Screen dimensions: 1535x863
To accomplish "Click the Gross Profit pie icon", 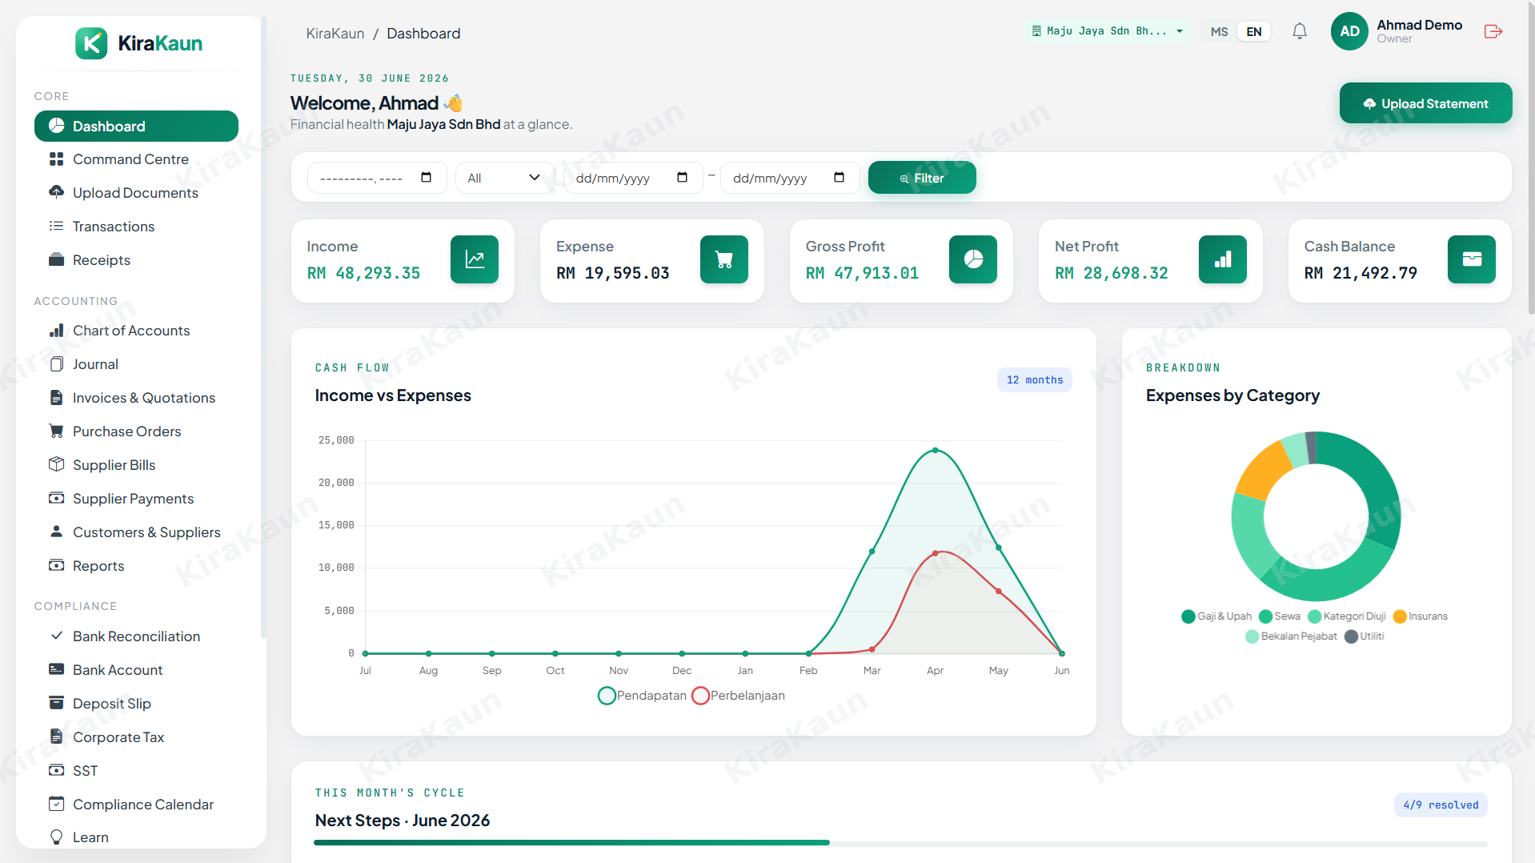I will (x=973, y=259).
